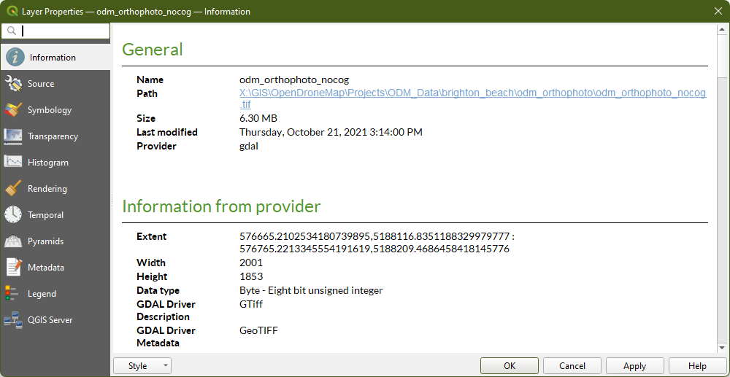Click the Histogram chart icon
This screenshot has width=730, height=377.
[13, 163]
